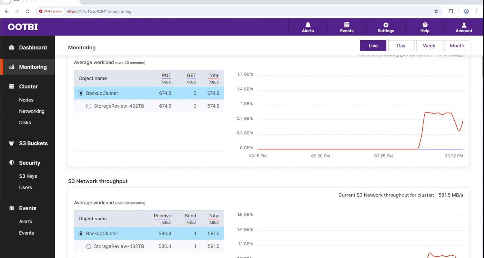Image resolution: width=484 pixels, height=258 pixels.
Task: Click the Send column header
Action: point(190,216)
